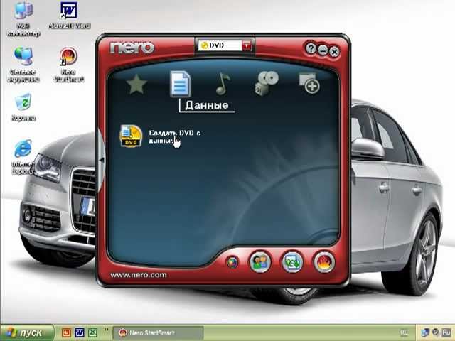Open the Copy and Backup category icon
Screen dimensions: 455x341
point(309,84)
